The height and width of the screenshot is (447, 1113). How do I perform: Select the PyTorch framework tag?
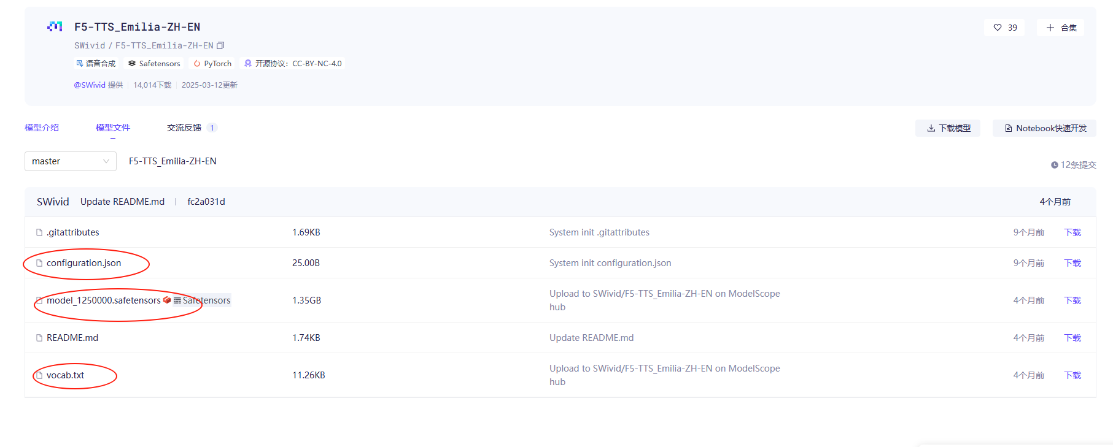212,63
